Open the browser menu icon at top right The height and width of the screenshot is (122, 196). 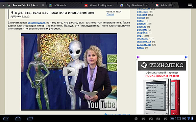coord(190,4)
